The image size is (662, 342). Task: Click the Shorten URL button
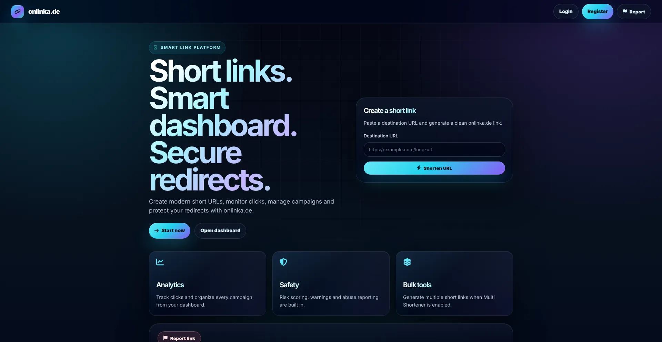click(x=434, y=168)
